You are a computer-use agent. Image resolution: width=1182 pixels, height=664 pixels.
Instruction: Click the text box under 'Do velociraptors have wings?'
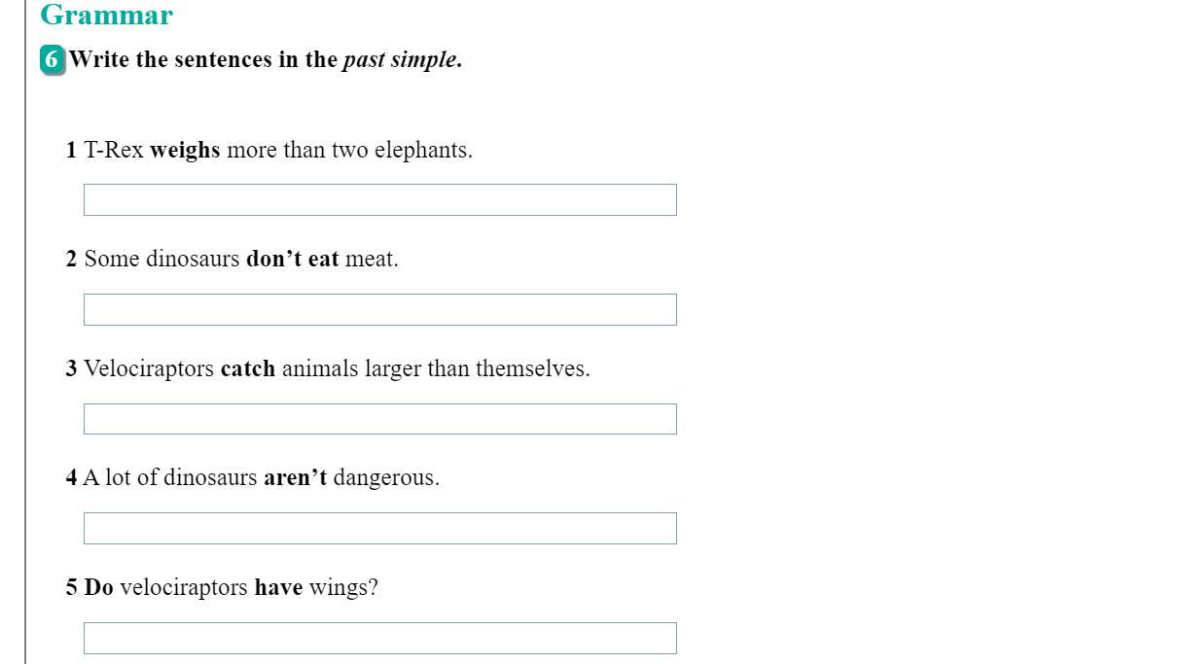tap(379, 638)
